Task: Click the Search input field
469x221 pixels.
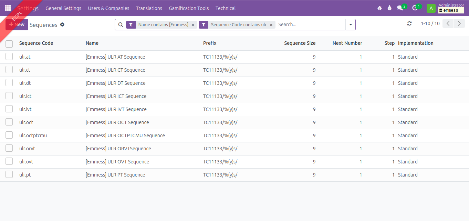Action: click(310, 24)
